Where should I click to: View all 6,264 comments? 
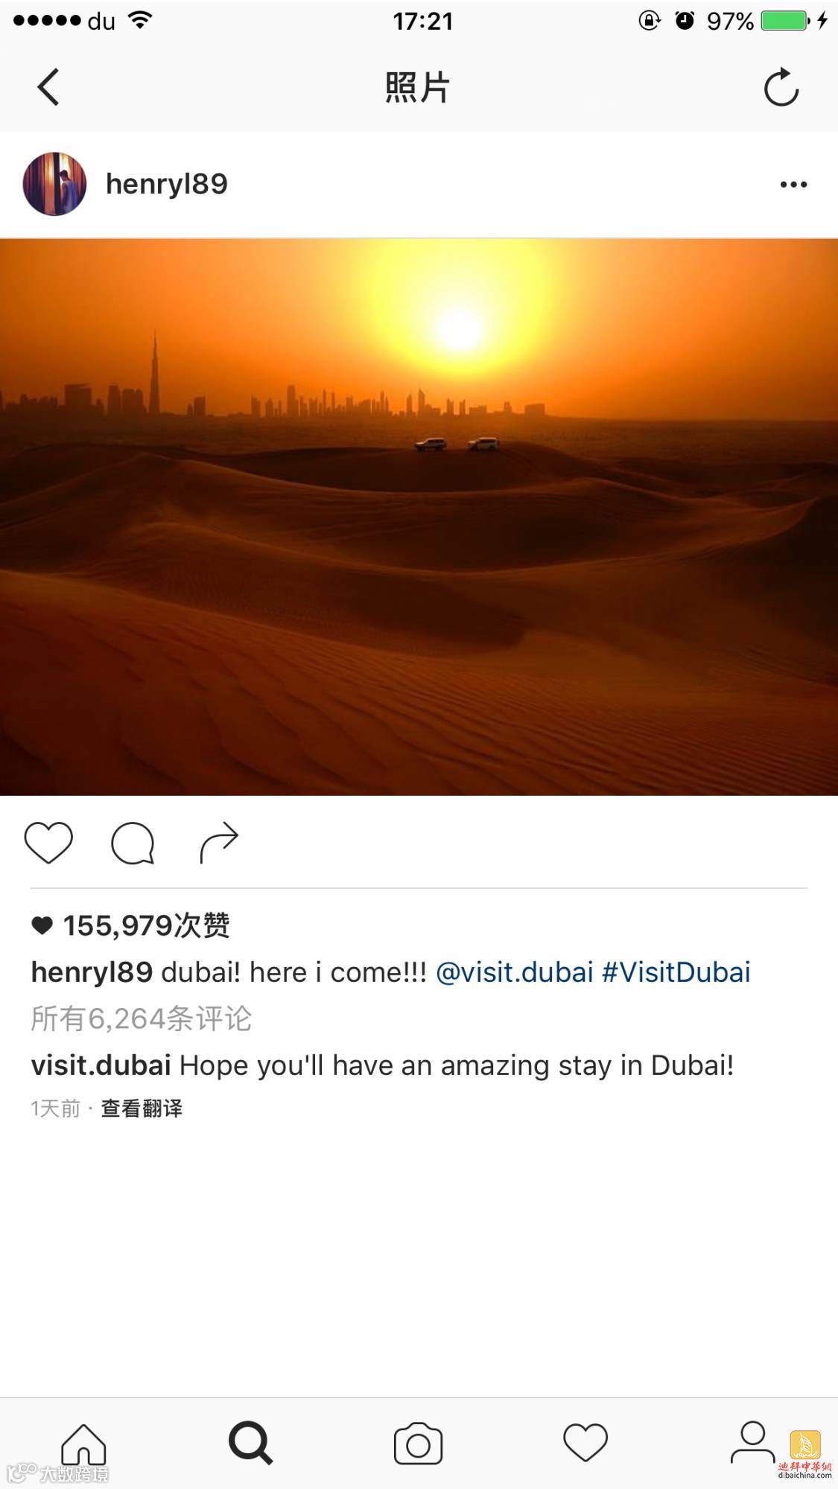pyautogui.click(x=142, y=1018)
